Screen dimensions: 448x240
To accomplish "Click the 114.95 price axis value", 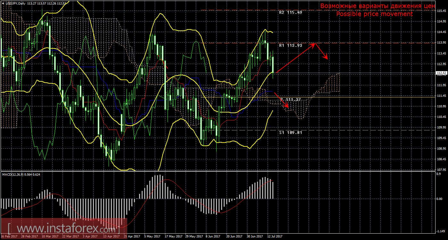I will (441, 21).
